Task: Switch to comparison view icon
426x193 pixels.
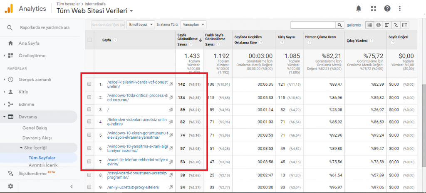Action: click(x=396, y=25)
